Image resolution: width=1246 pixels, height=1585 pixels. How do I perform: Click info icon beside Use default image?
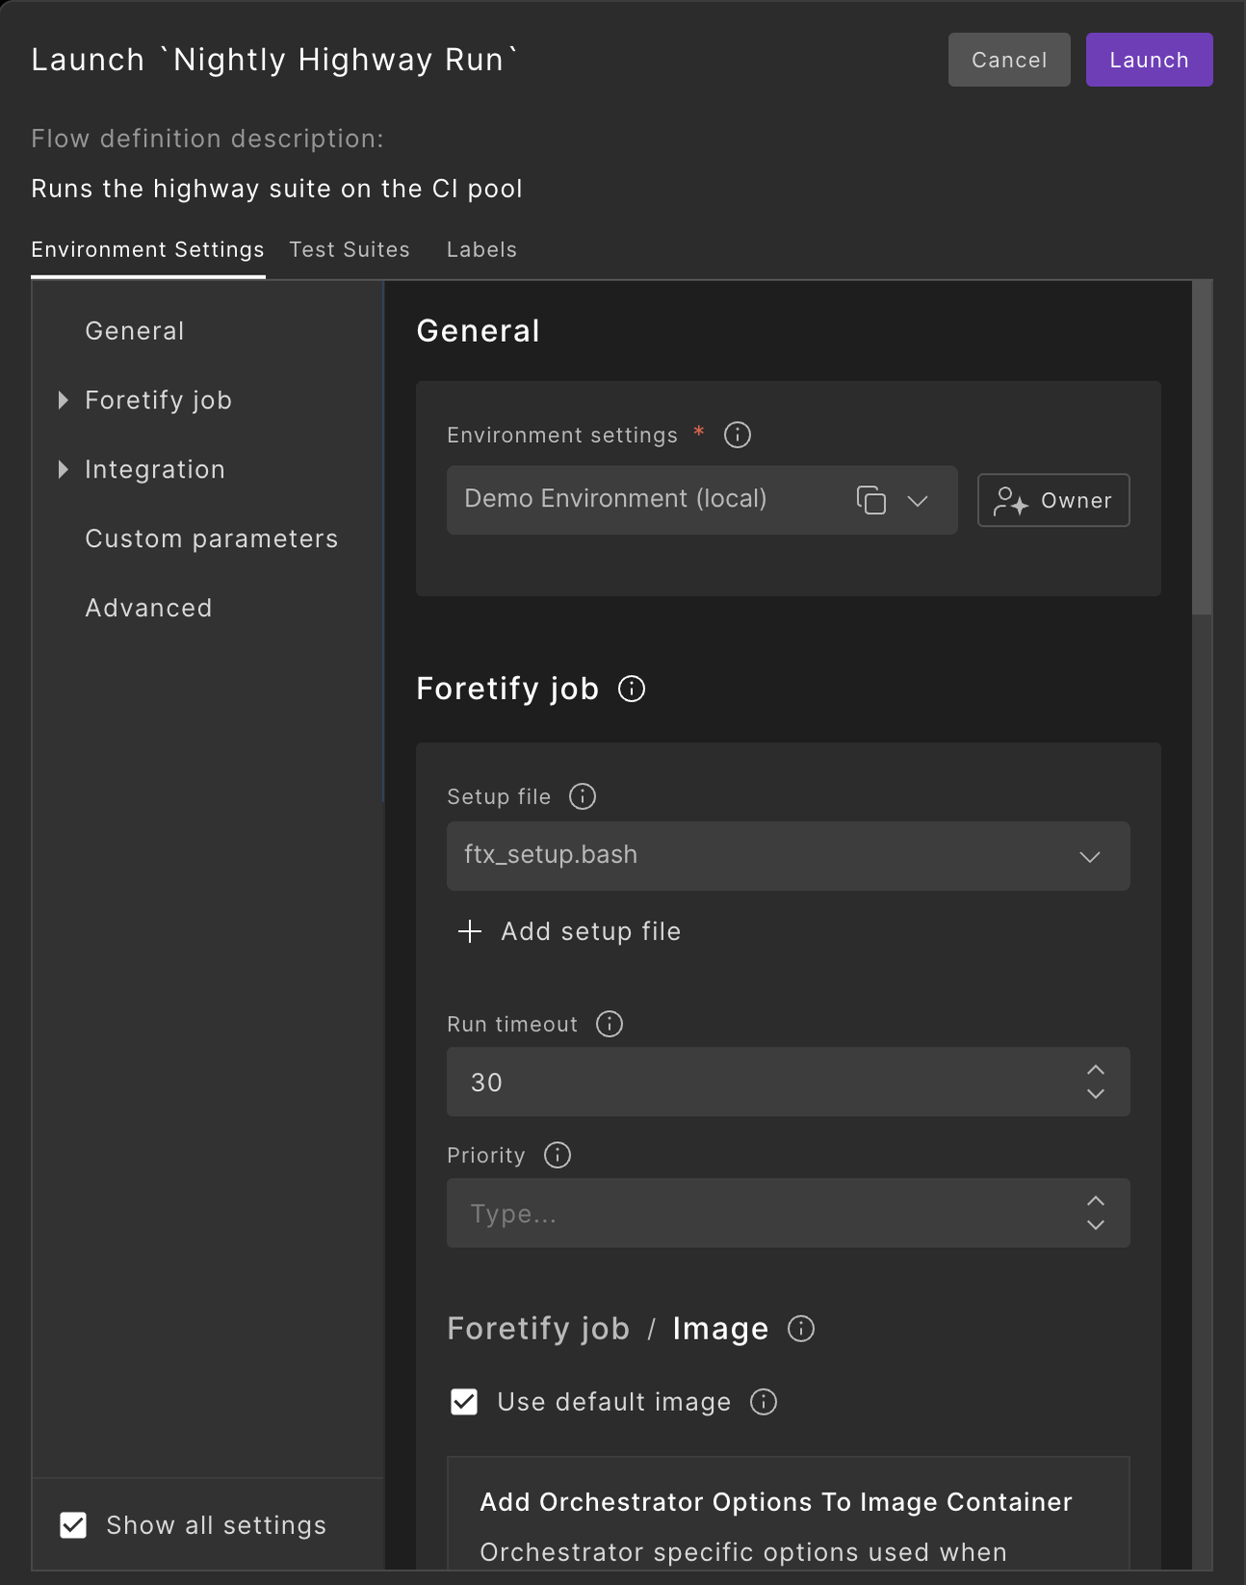tap(764, 1402)
